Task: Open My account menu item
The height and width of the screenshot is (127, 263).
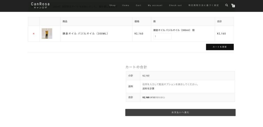Action: (x=155, y=5)
